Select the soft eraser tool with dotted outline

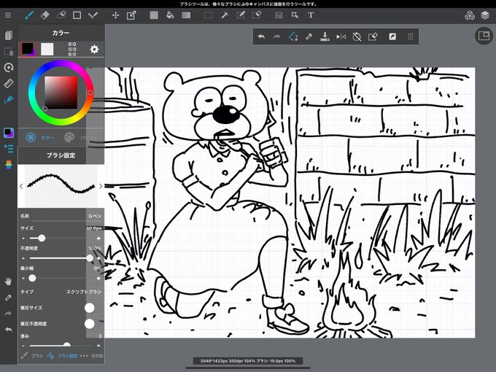click(61, 15)
